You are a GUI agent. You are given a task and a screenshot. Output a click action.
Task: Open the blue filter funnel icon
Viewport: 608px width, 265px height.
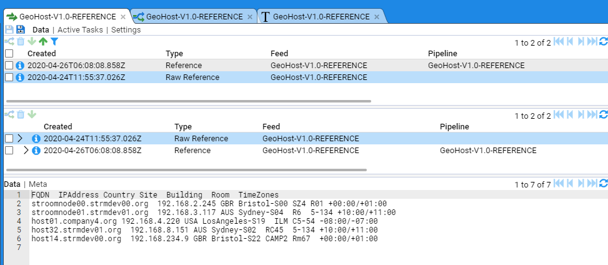point(54,42)
